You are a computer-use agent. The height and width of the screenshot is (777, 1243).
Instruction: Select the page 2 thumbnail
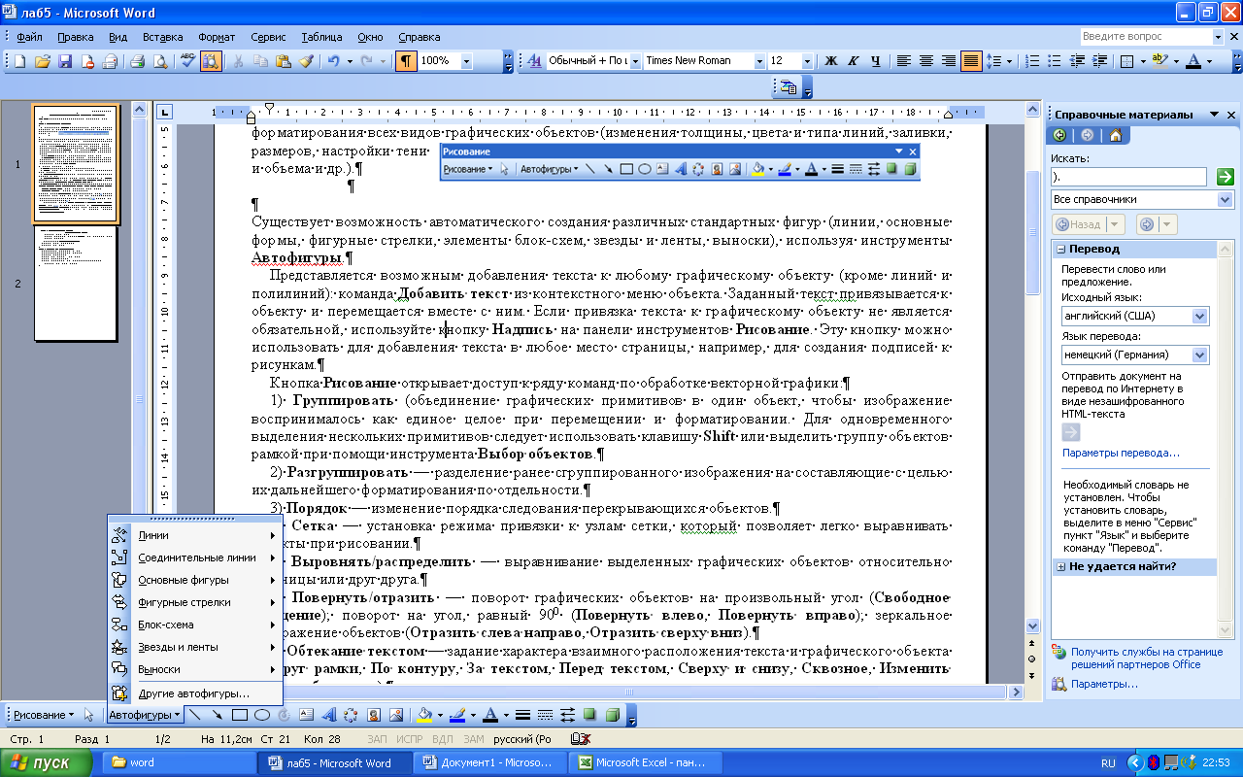[x=76, y=284]
